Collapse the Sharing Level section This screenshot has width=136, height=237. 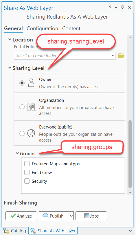pos(10,68)
